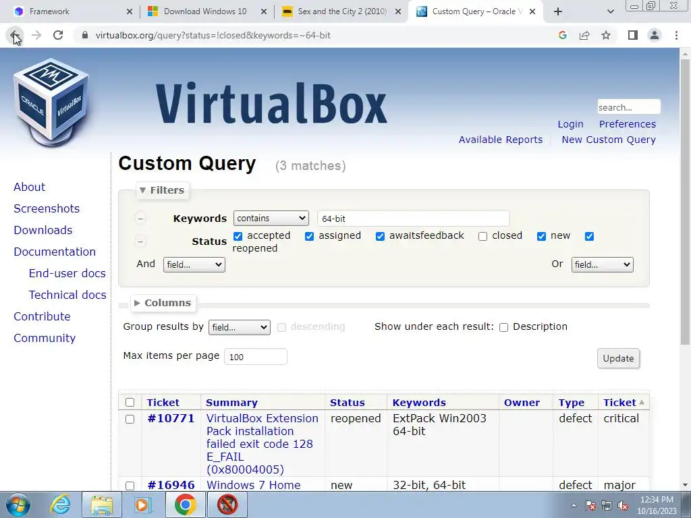Uncheck the accepted status checkbox
Viewport: 691px width, 518px height.
click(x=238, y=237)
